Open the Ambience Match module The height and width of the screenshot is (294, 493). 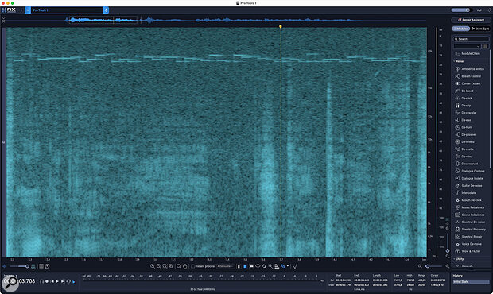[x=470, y=69]
